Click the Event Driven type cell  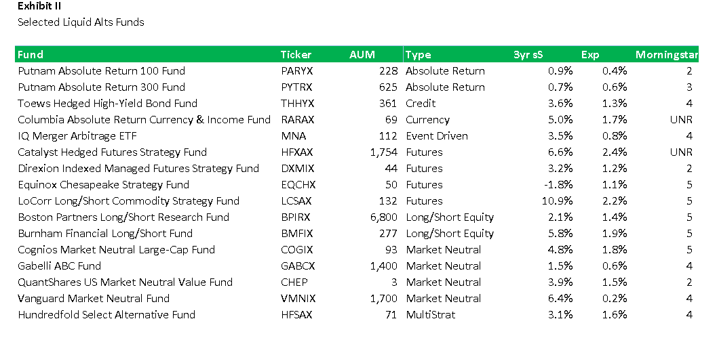[x=436, y=136]
